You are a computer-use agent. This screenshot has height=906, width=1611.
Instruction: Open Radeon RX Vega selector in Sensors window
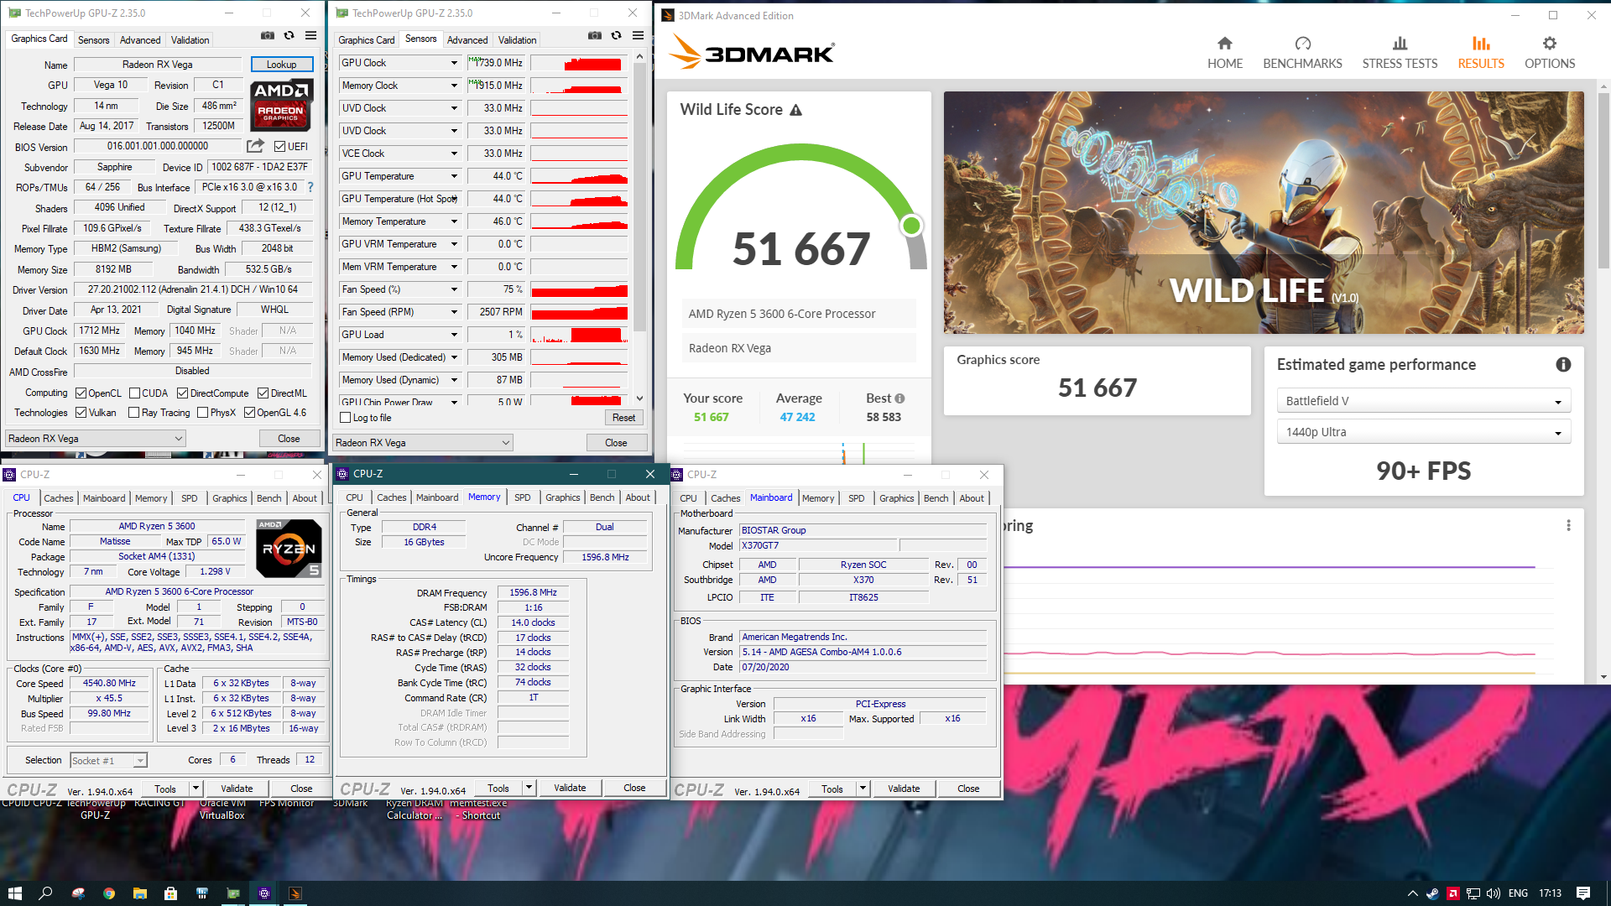pyautogui.click(x=422, y=443)
